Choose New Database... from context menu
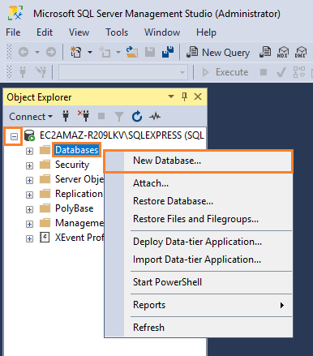Image resolution: width=313 pixels, height=356 pixels. [199, 161]
